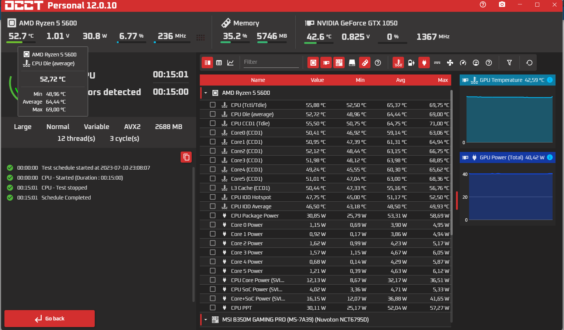Image resolution: width=564 pixels, height=330 pixels.
Task: Click the 3 cycle(s) setting label
Action: (x=125, y=139)
